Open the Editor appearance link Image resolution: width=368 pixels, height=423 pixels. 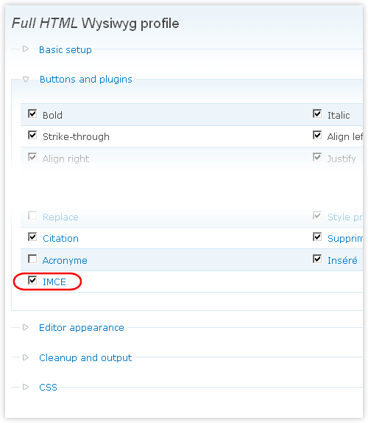[82, 328]
